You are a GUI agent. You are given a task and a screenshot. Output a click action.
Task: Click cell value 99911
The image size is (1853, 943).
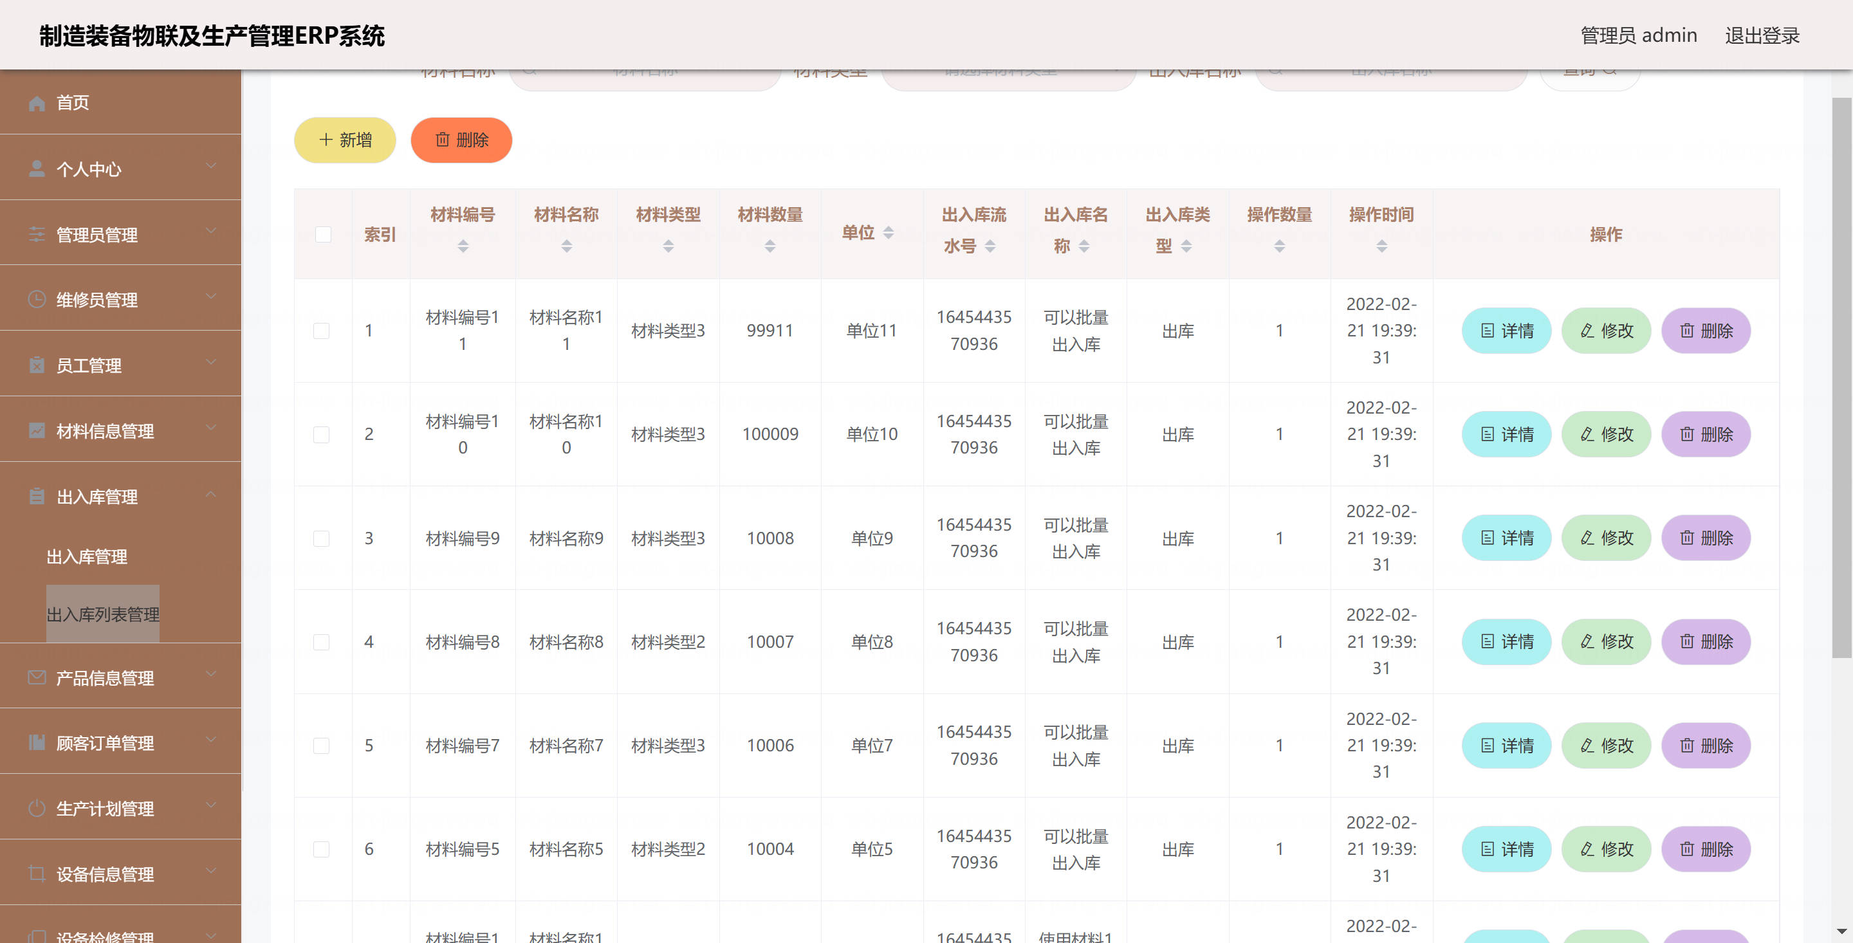pos(770,331)
